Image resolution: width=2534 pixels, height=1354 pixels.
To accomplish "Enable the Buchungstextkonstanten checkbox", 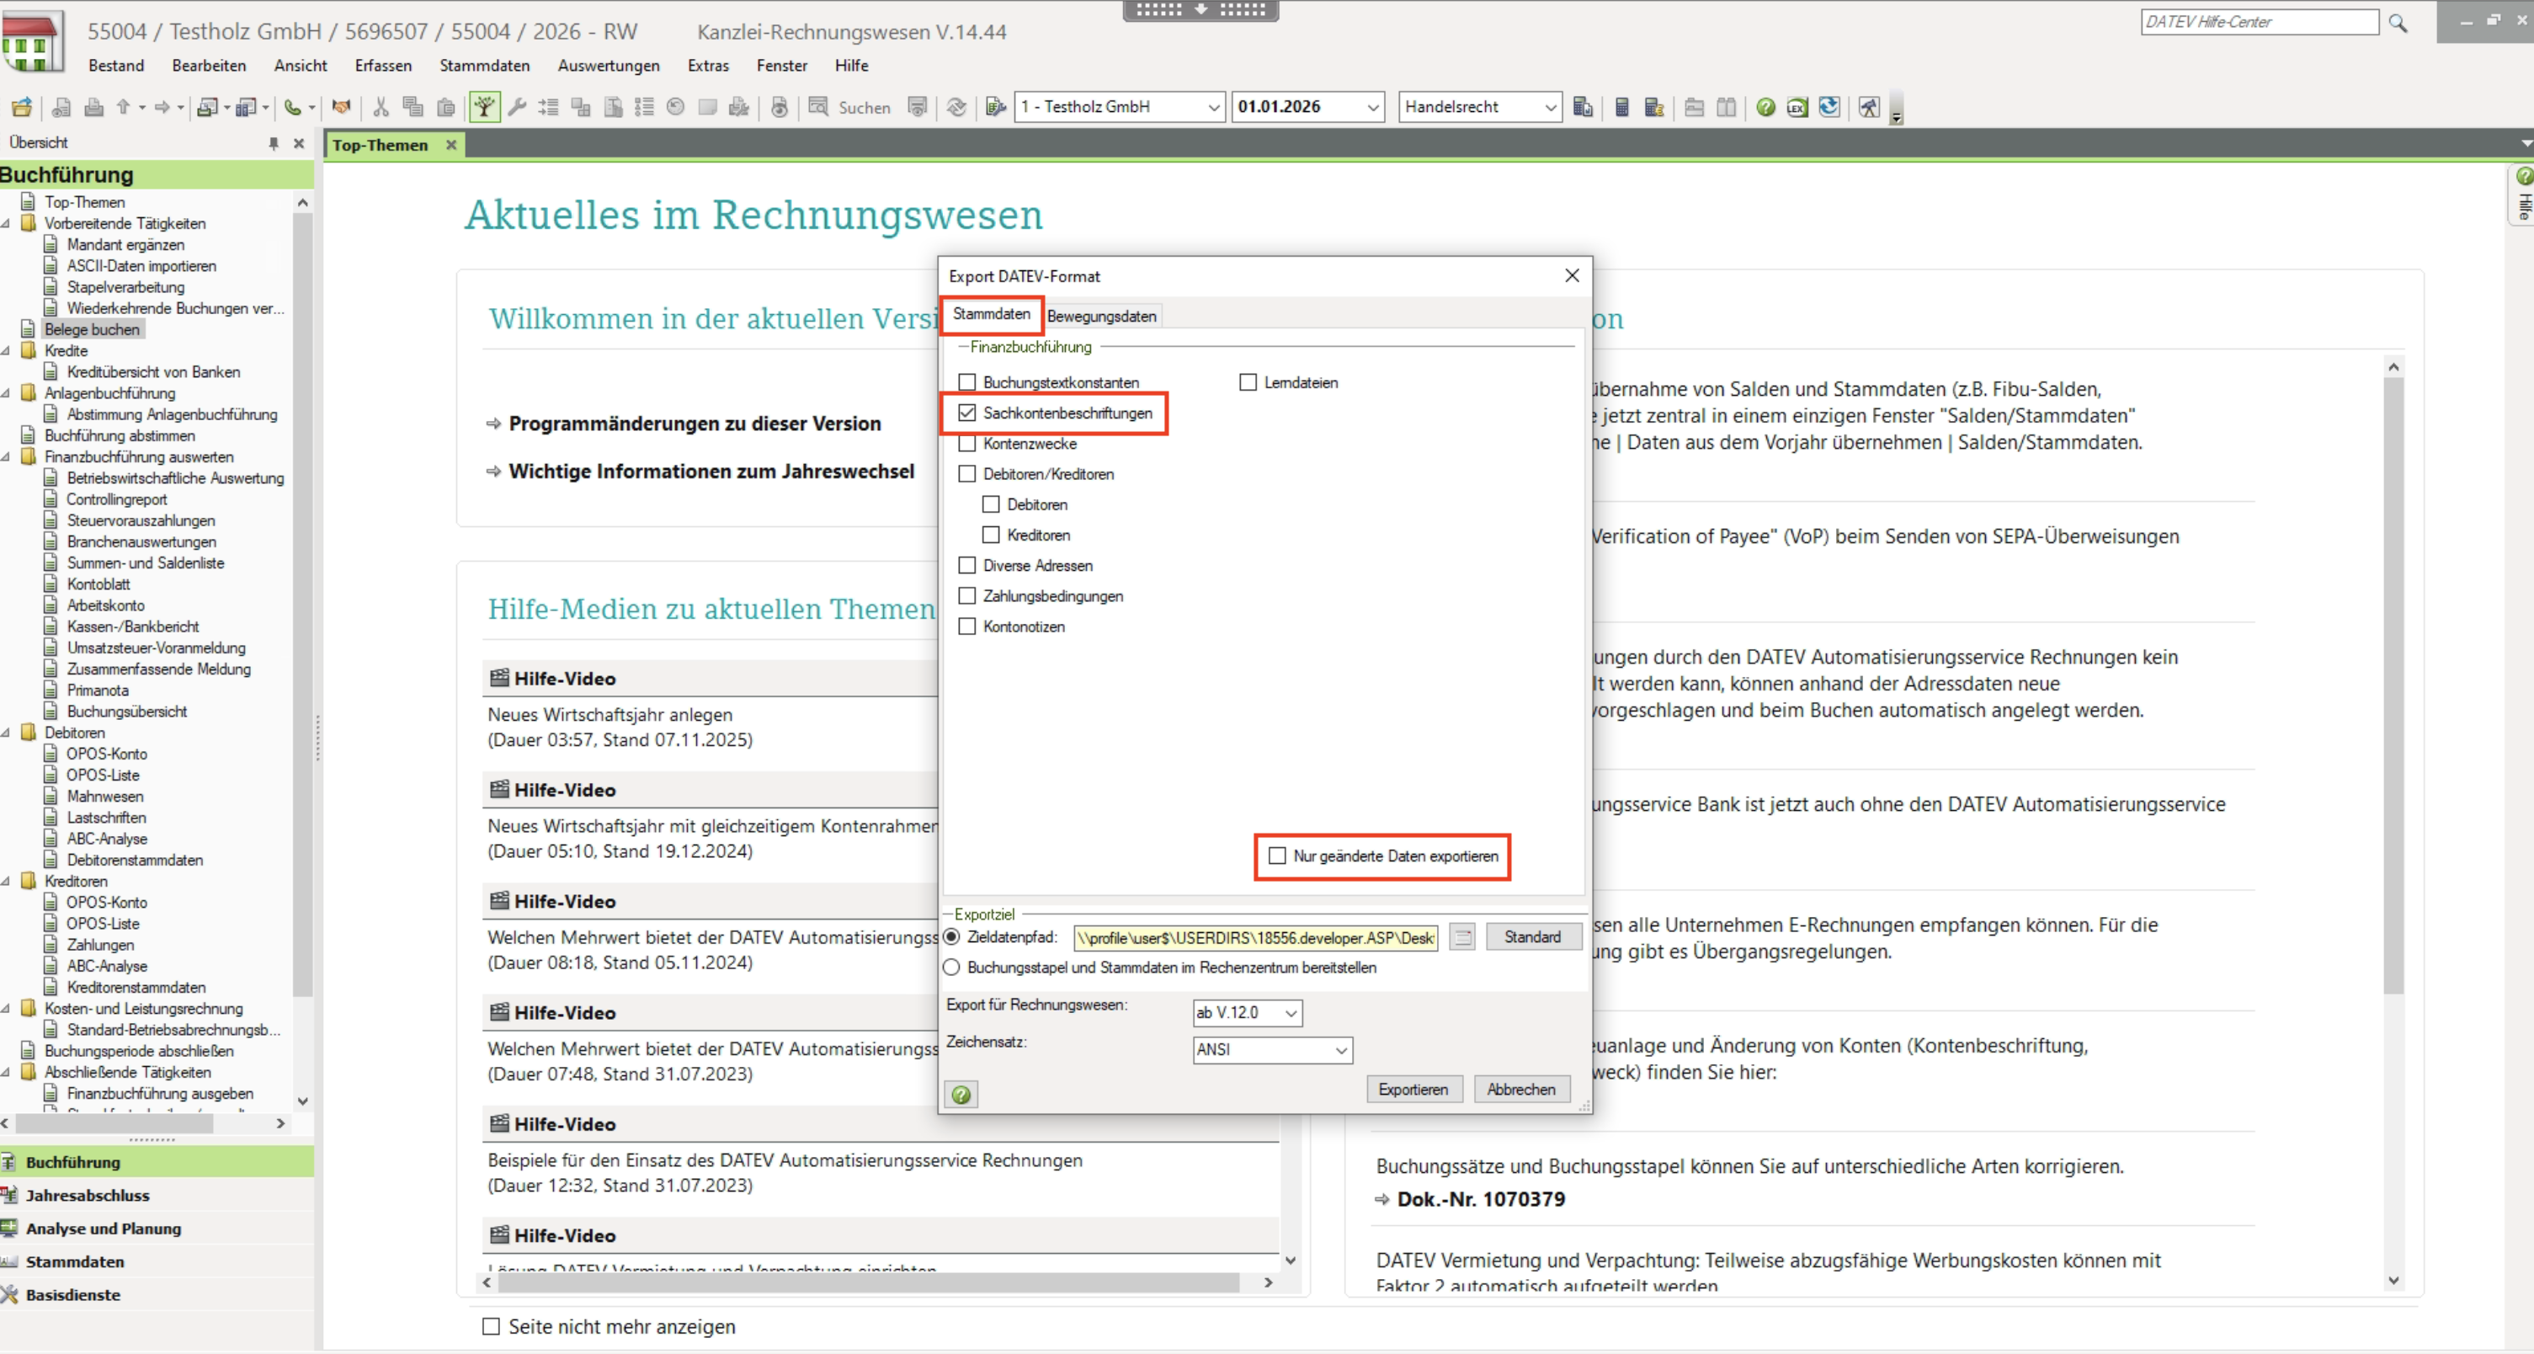I will 967,381.
